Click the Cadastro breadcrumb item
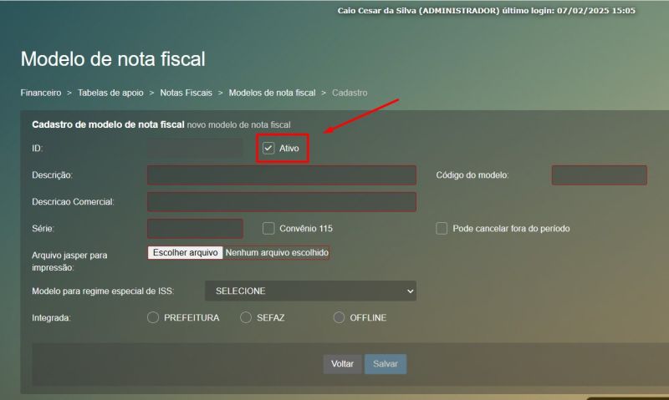Image resolution: width=669 pixels, height=400 pixels. click(x=350, y=93)
